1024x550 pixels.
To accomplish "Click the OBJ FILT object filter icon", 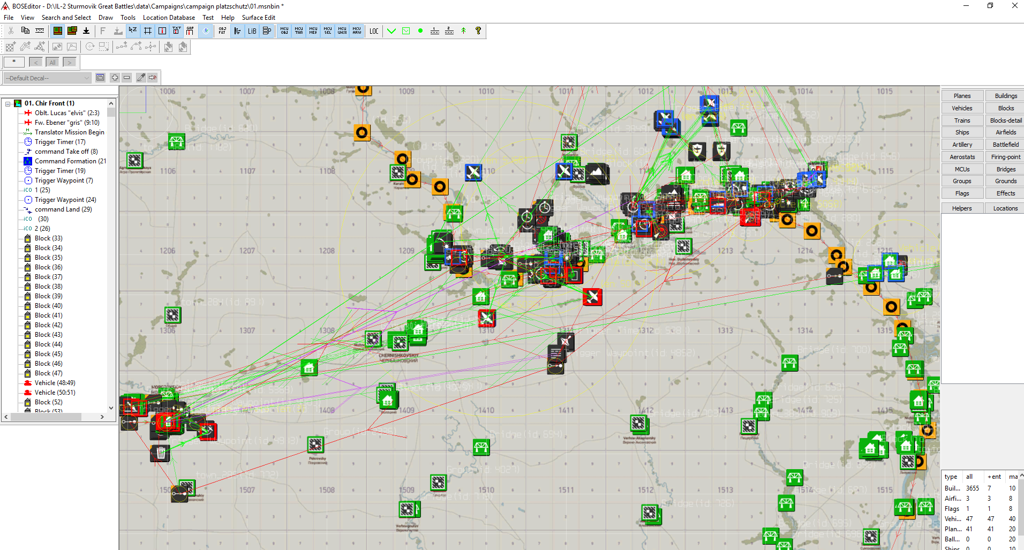I will click(x=222, y=31).
